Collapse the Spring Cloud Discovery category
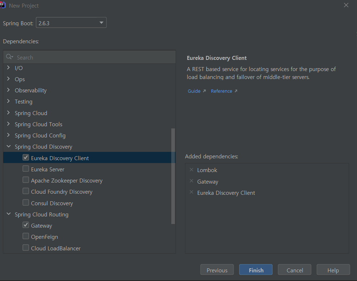 point(9,146)
